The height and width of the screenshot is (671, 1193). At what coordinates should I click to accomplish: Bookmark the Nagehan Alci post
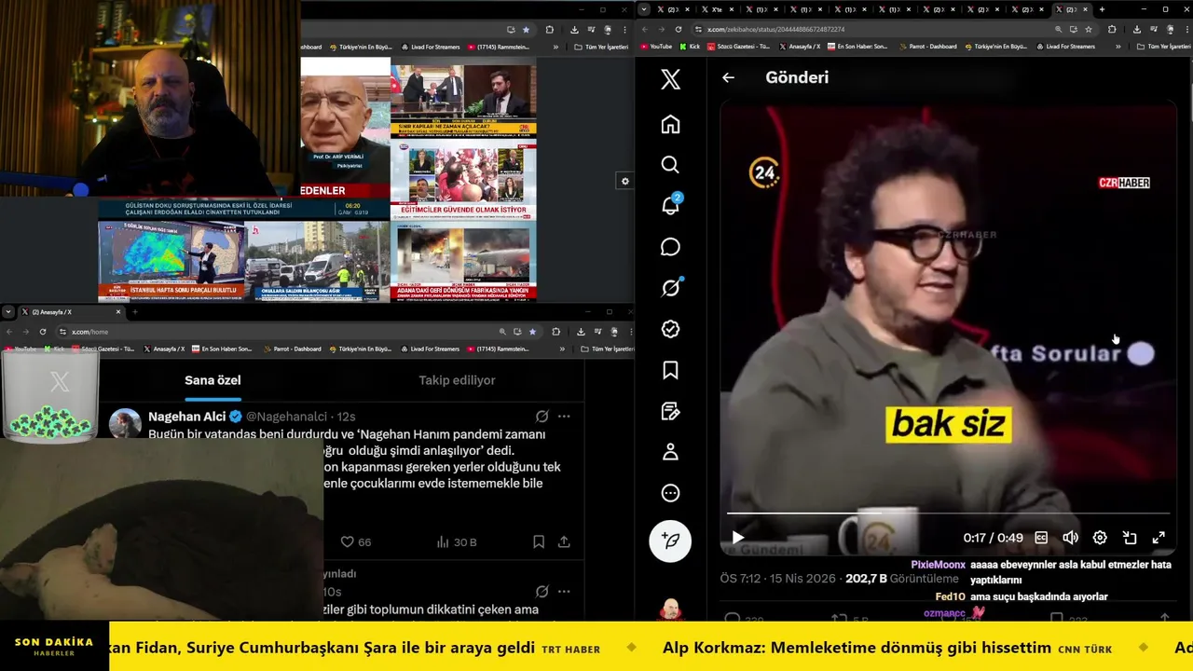coord(539,541)
